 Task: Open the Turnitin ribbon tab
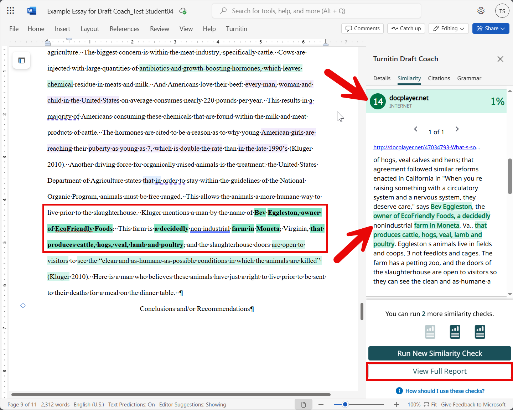[237, 29]
